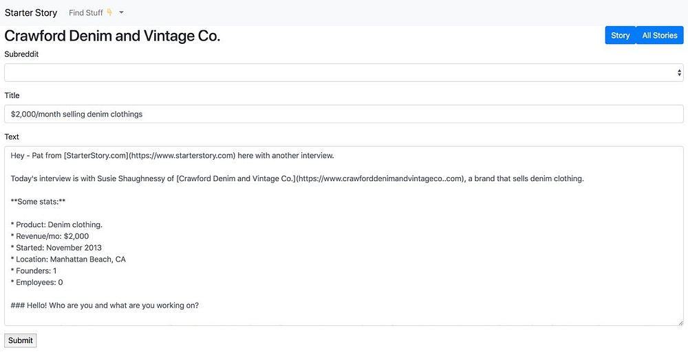Click the Text field label
The image size is (688, 361).
click(x=12, y=137)
